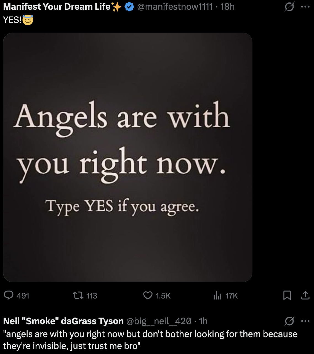Click the @manifestnow1111 handle
The image size is (314, 354).
coord(175,7)
